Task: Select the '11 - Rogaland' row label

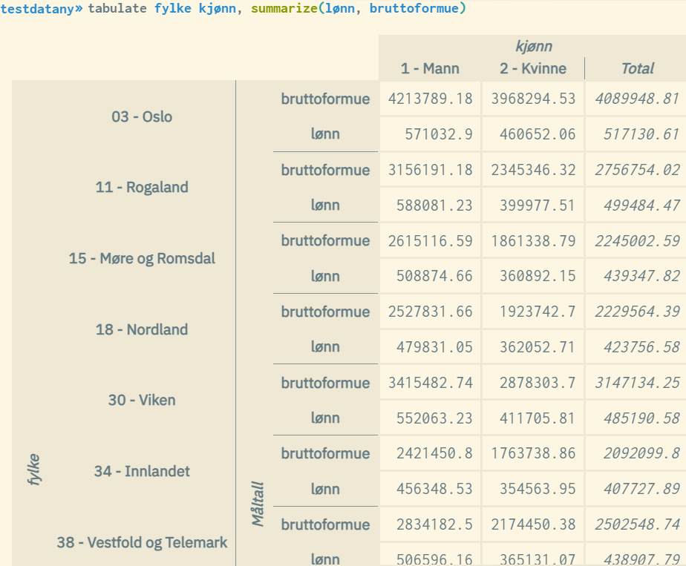Action: tap(142, 187)
